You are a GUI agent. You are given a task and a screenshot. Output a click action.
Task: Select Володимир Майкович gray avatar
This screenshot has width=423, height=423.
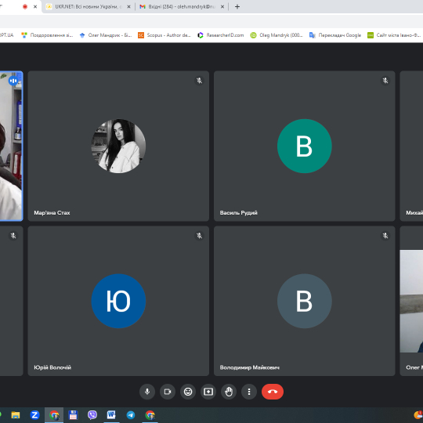(304, 301)
